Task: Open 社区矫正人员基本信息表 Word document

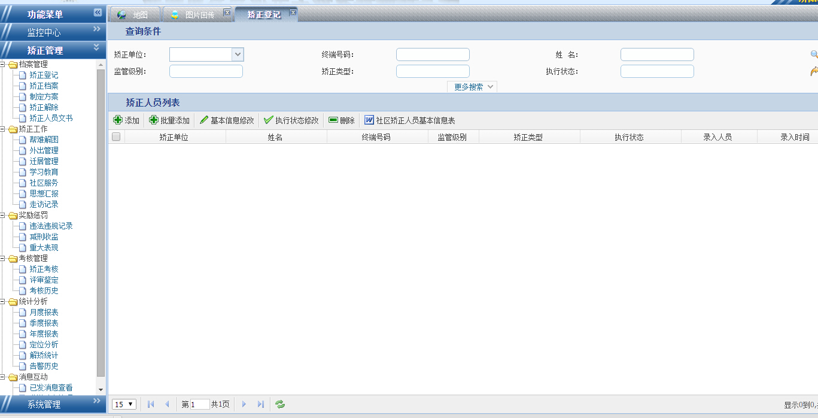Action: pos(410,120)
